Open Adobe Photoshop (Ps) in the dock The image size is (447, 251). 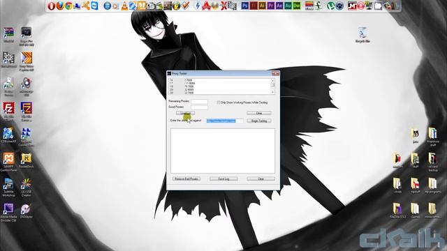245,6
